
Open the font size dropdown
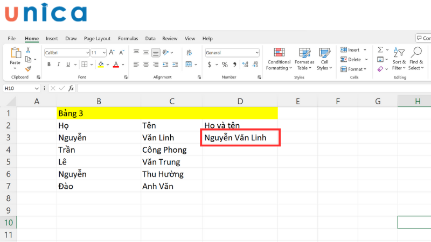pyautogui.click(x=104, y=53)
